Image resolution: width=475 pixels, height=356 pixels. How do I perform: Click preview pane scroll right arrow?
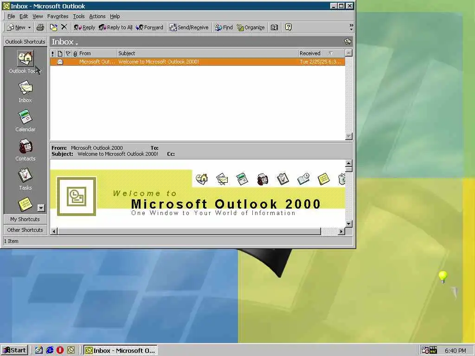[341, 232]
